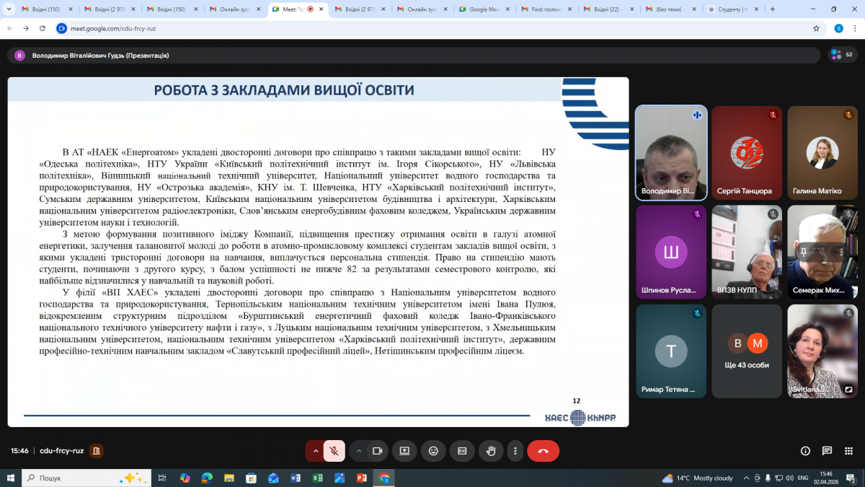Unmute the microphone in Meet toolbar
Image resolution: width=865 pixels, height=487 pixels.
tap(334, 451)
